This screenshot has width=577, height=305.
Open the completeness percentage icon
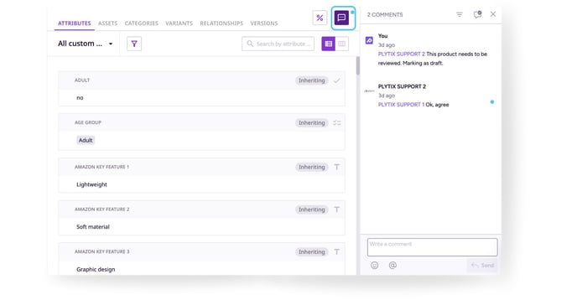(x=320, y=18)
